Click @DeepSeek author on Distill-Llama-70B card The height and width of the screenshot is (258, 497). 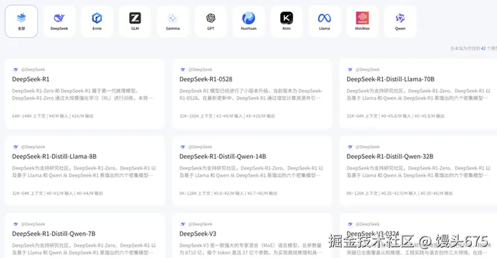click(367, 70)
